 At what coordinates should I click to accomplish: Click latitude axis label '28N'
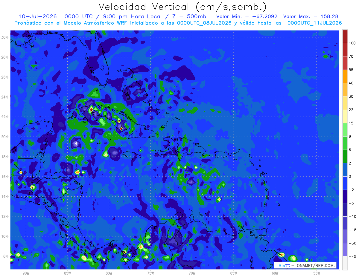tap(4, 57)
